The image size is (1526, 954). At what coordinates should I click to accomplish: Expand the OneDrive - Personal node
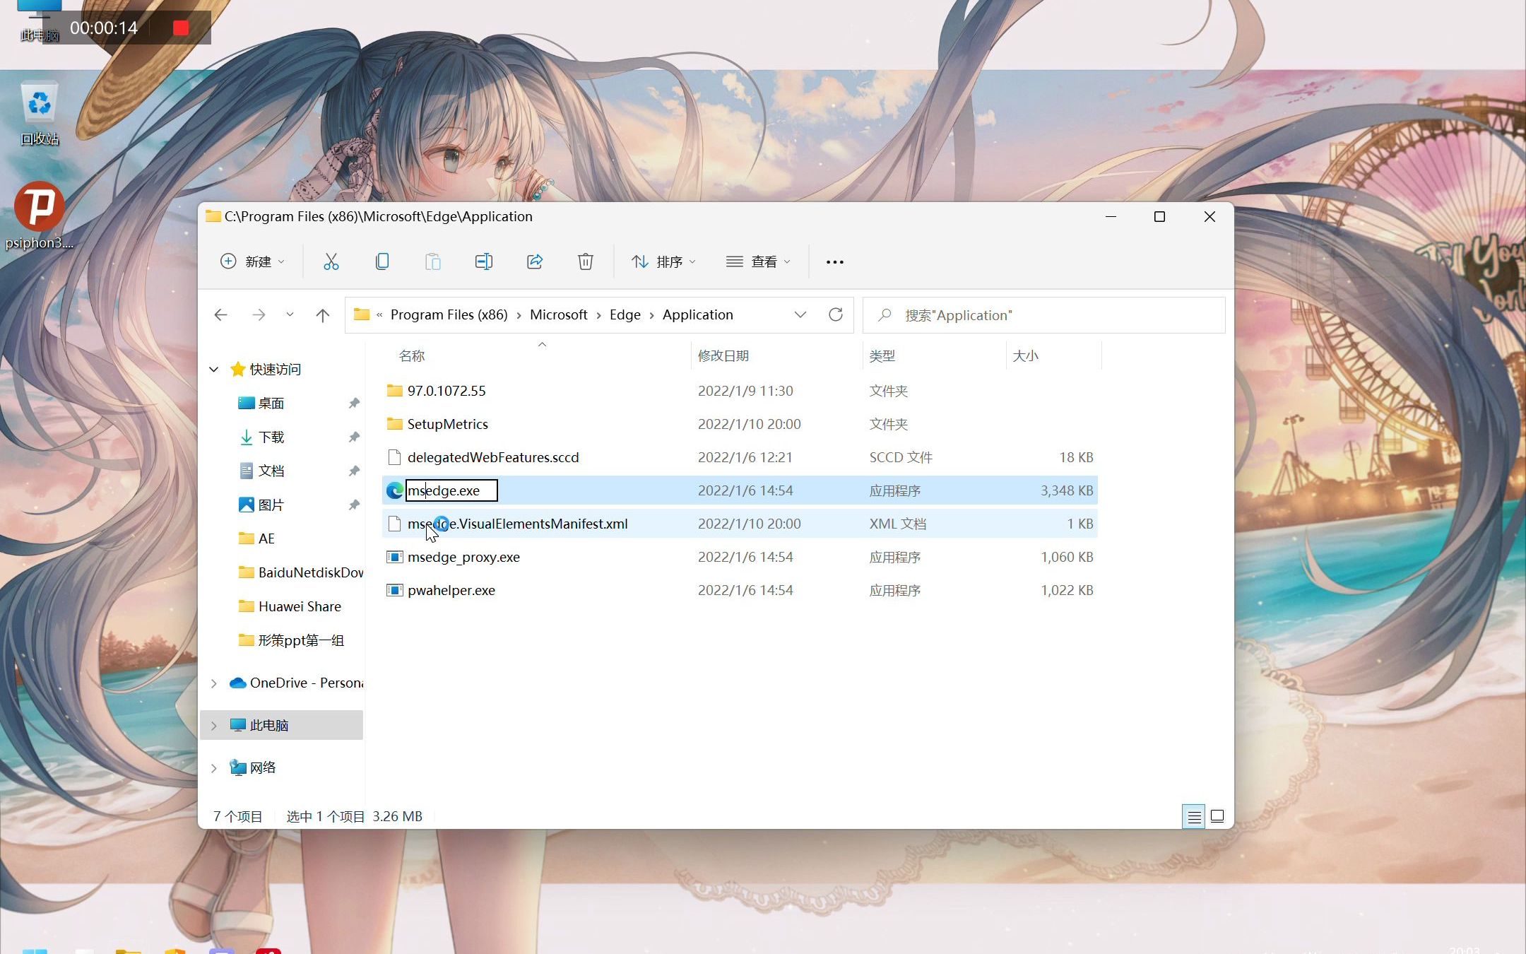click(214, 683)
